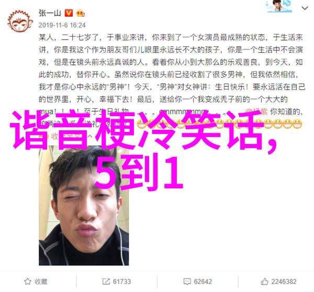Viewport: 314px width, 292px height.
Task: Open the 2019-11-6 16:24 timestamp link
Action: (x=62, y=25)
